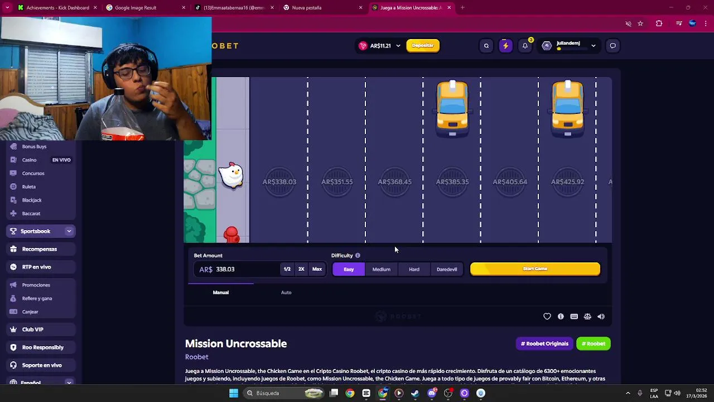Select Daredevil difficulty
Viewport: 714px width, 402px height.
pos(447,269)
